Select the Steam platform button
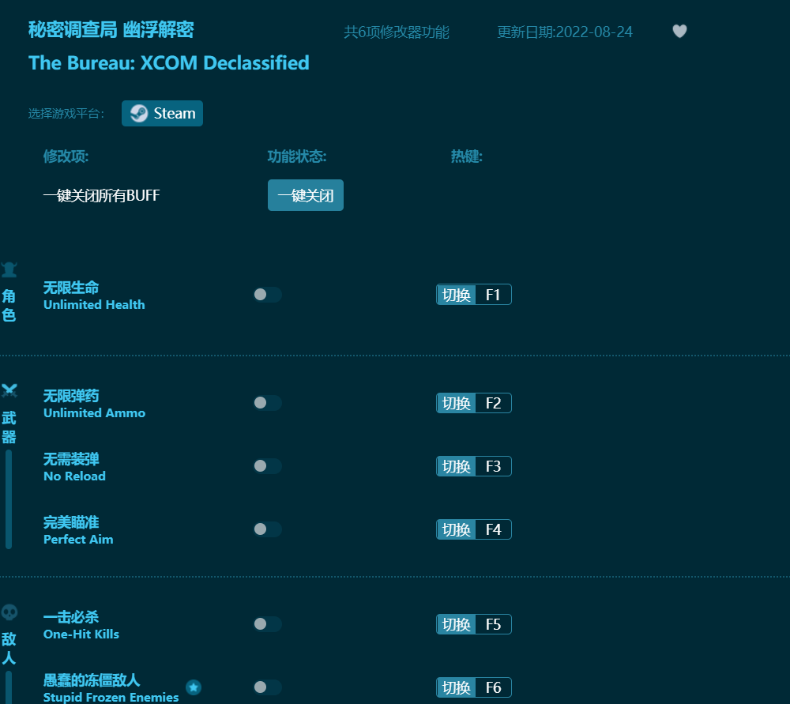The height and width of the screenshot is (704, 790). pyautogui.click(x=162, y=114)
